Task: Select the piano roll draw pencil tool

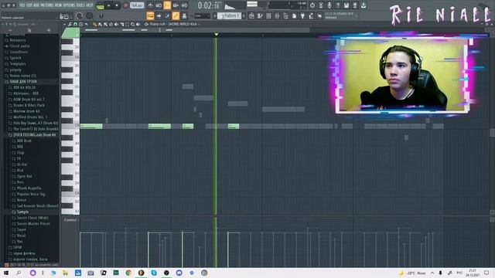Action: (x=94, y=24)
